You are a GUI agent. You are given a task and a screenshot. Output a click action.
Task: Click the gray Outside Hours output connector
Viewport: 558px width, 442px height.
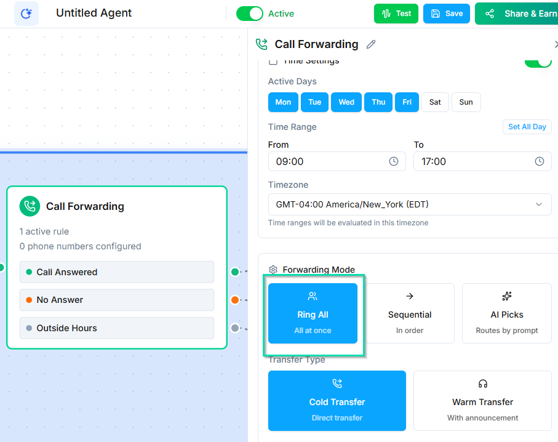tap(235, 328)
